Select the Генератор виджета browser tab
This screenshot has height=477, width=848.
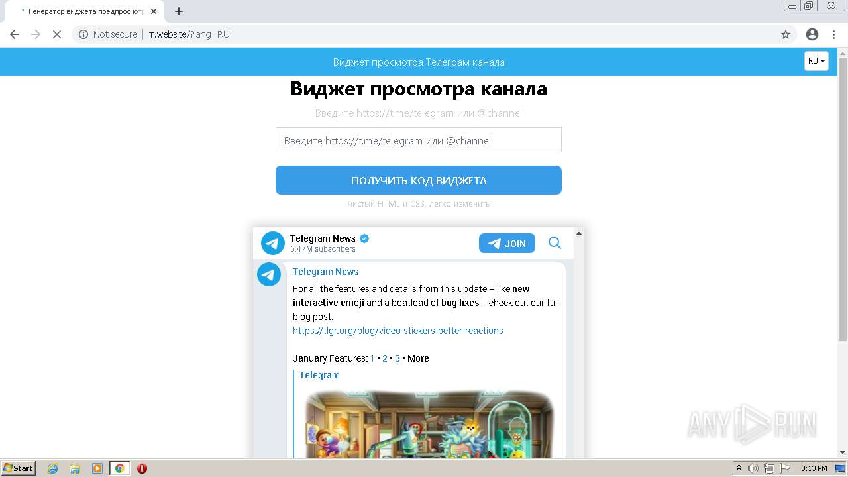(x=84, y=11)
